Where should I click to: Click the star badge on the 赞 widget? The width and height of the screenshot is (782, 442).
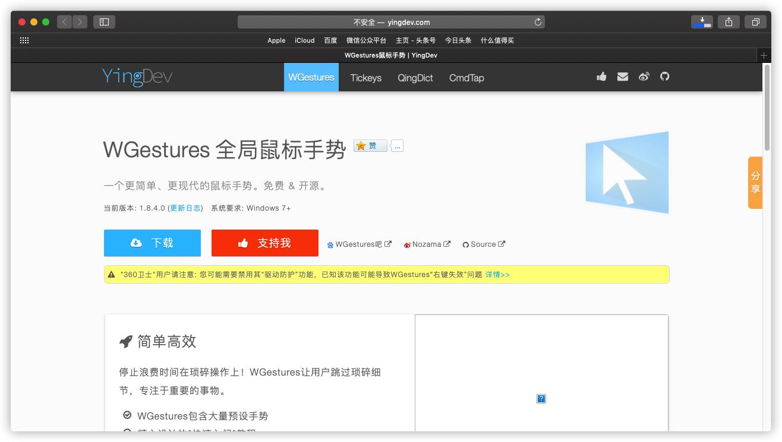pyautogui.click(x=360, y=145)
